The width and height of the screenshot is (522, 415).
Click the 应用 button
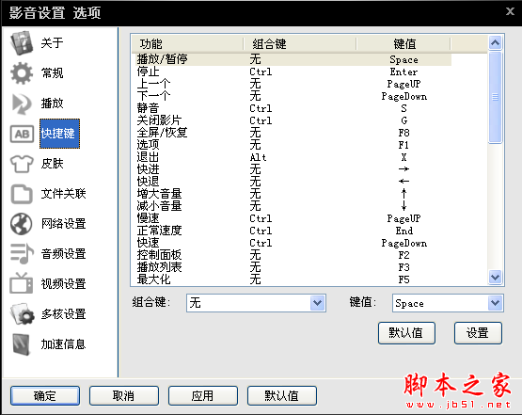pyautogui.click(x=203, y=395)
